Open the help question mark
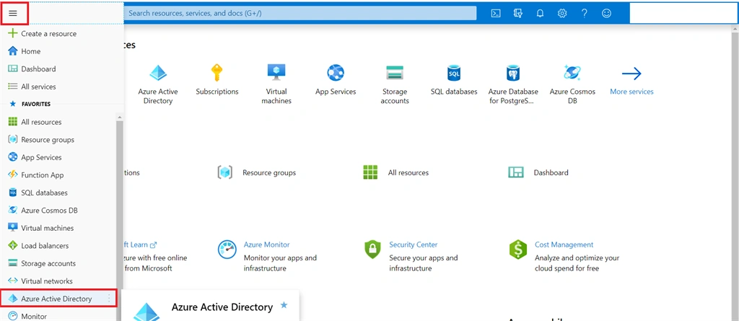 point(585,13)
